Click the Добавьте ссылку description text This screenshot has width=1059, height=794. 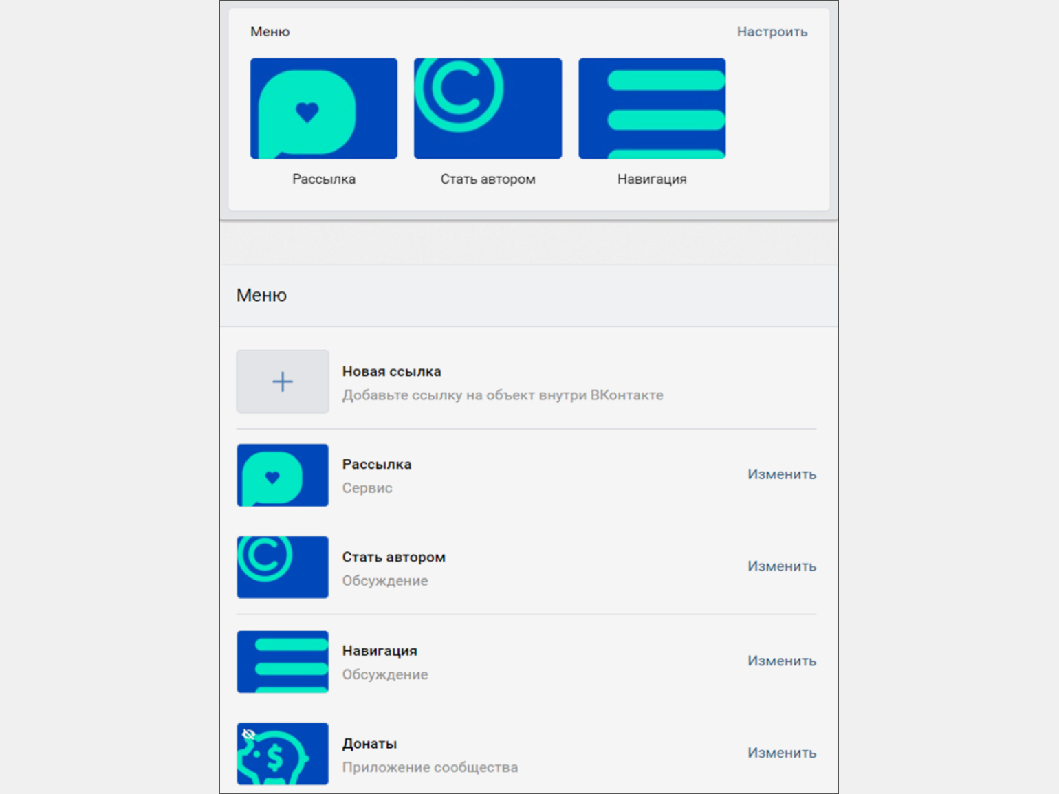click(502, 395)
